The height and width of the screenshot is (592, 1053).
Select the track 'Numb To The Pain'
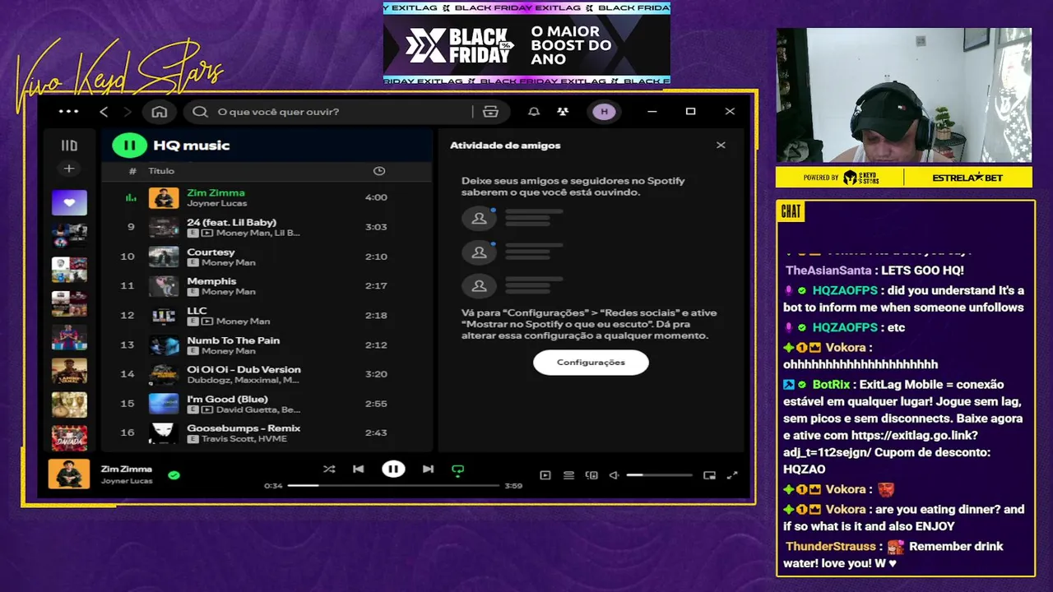[x=233, y=340]
